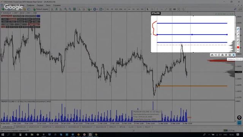The width and height of the screenshot is (243, 137).
Task: Select the Lightshot text tool
Action: click(238, 45)
